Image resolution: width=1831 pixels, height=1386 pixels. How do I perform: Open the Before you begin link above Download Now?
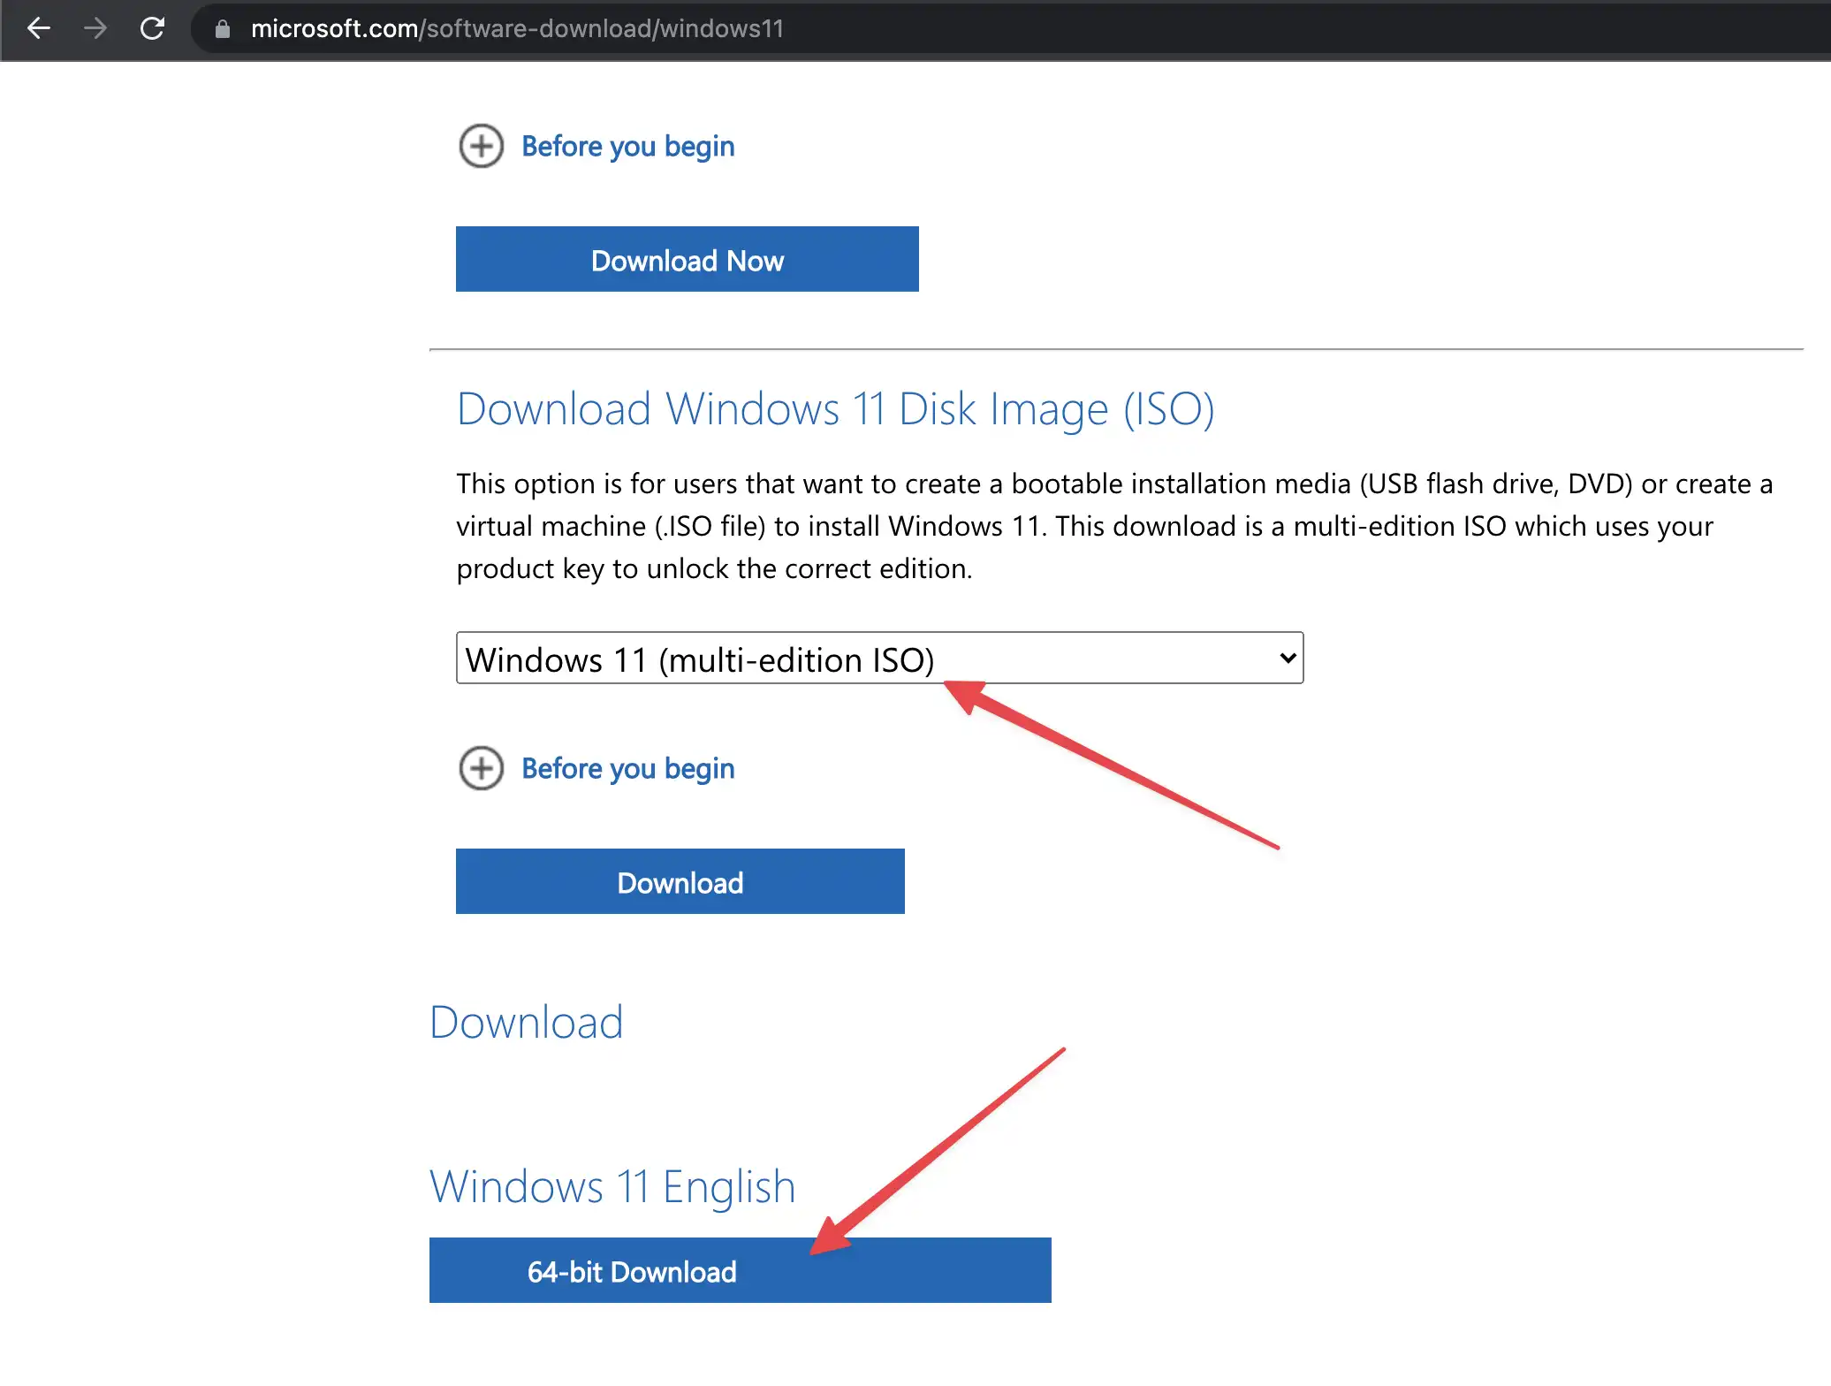(627, 147)
